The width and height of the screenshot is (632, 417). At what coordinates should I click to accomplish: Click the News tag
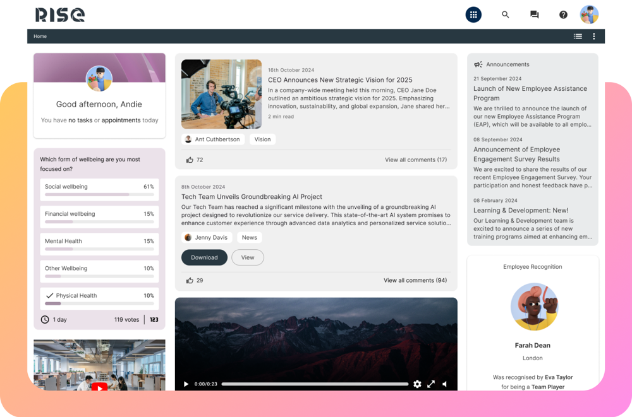250,237
